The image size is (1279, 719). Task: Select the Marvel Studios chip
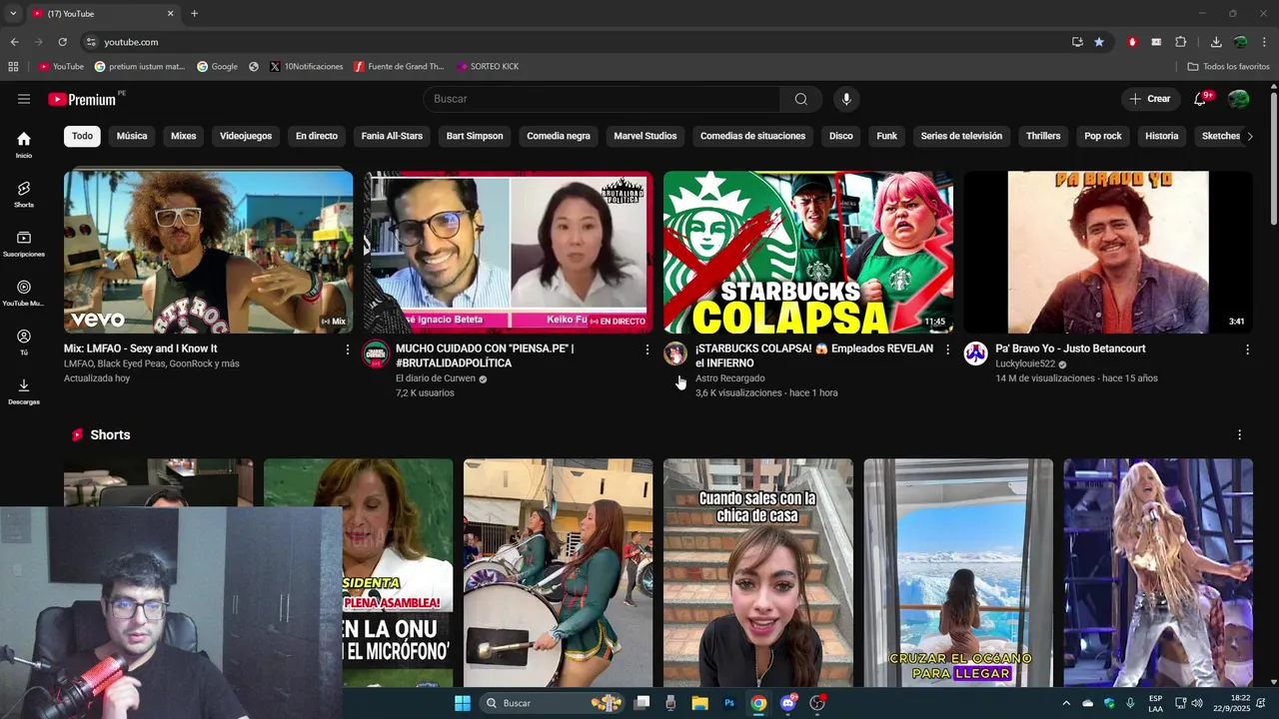pos(645,136)
